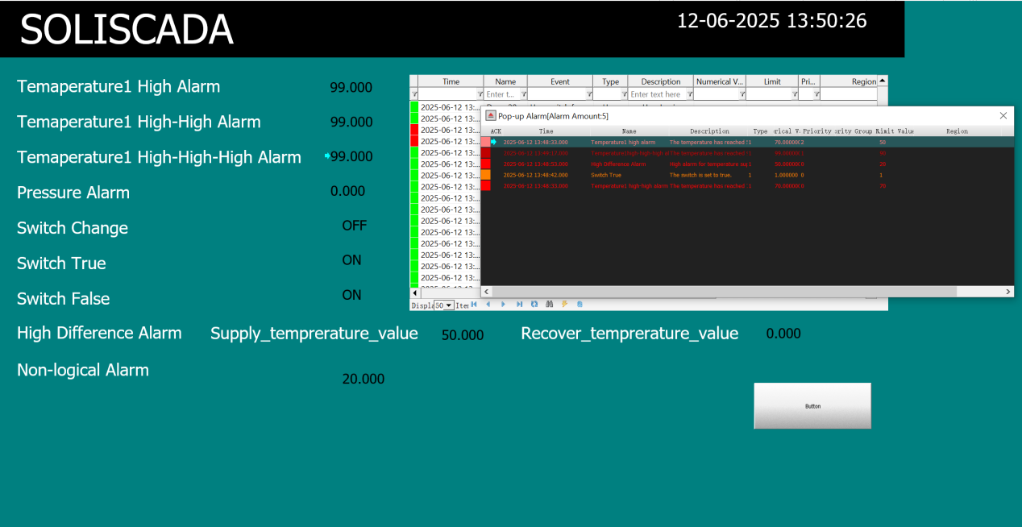Image resolution: width=1022 pixels, height=527 pixels.
Task: Select the 13:49:17.000 pop-up alarm row
Action: pyautogui.click(x=747, y=153)
